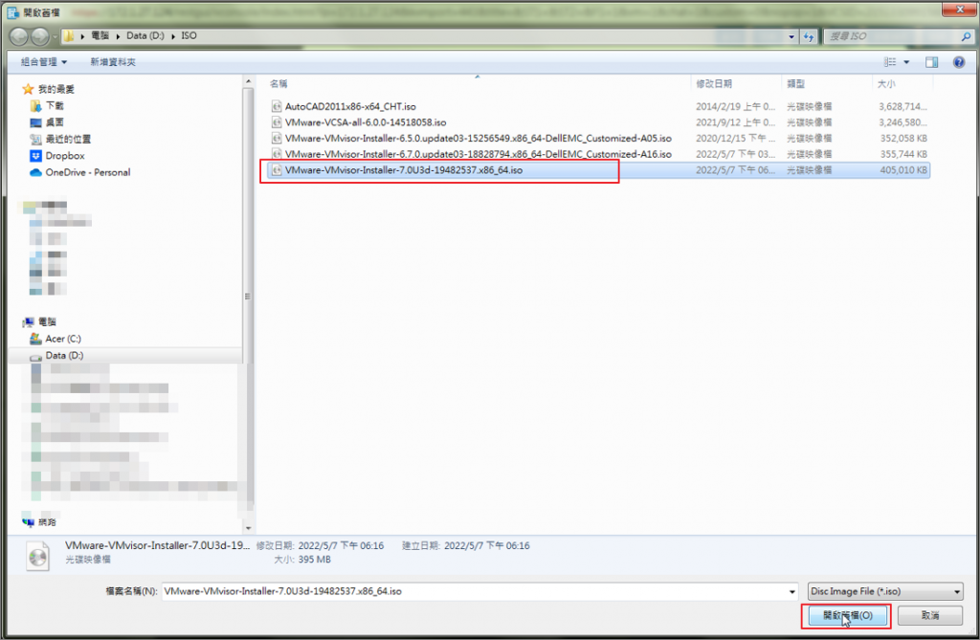Image resolution: width=980 pixels, height=640 pixels.
Task: Click 3,628,714 size of AutoCAD iso
Action: [902, 106]
